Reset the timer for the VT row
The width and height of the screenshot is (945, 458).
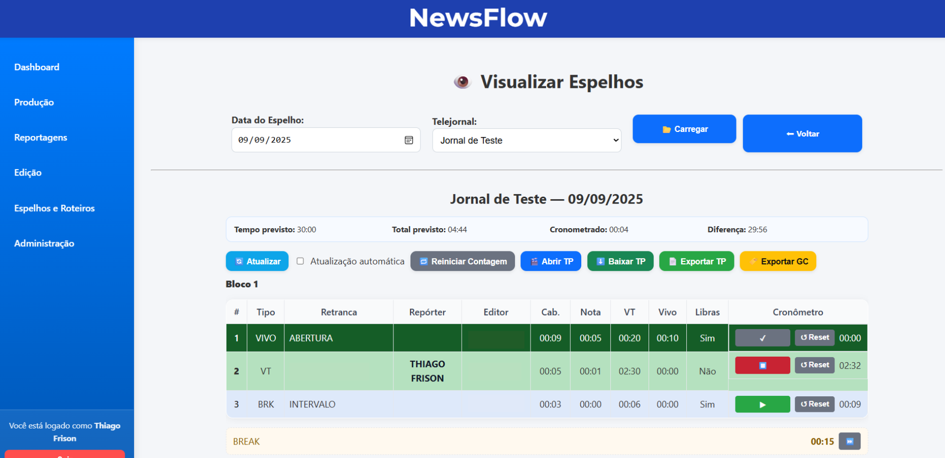[814, 365]
